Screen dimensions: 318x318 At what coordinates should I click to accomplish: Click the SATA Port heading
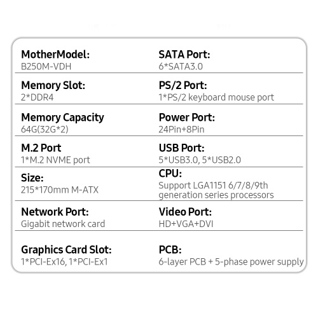point(184,55)
